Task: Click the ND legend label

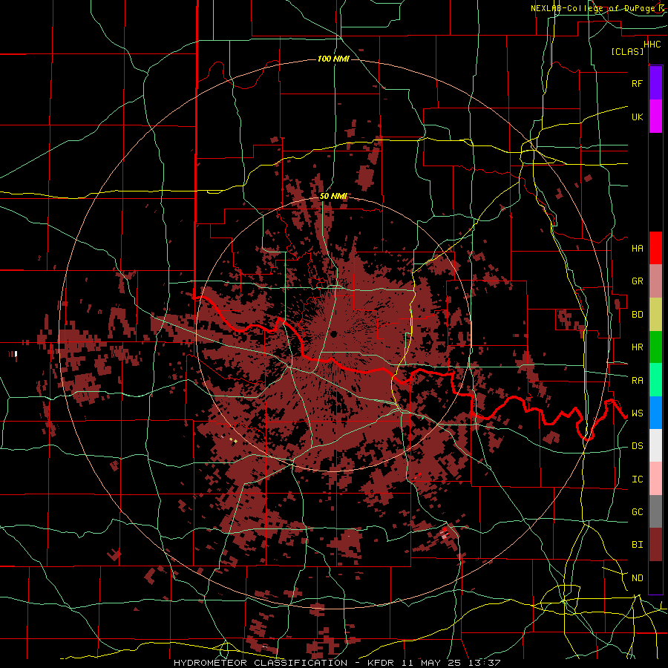Action: [637, 578]
